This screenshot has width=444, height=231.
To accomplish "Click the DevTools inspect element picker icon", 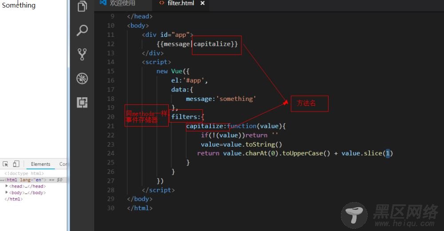I will [5, 164].
